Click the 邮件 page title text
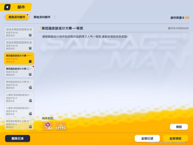Screen dimensions: 193x145 point(21,7)
